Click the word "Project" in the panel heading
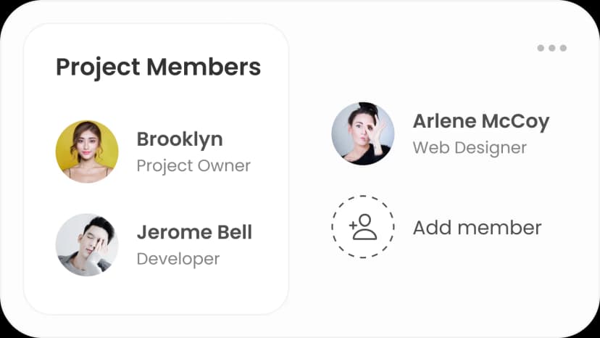The image size is (600, 338). pos(98,67)
